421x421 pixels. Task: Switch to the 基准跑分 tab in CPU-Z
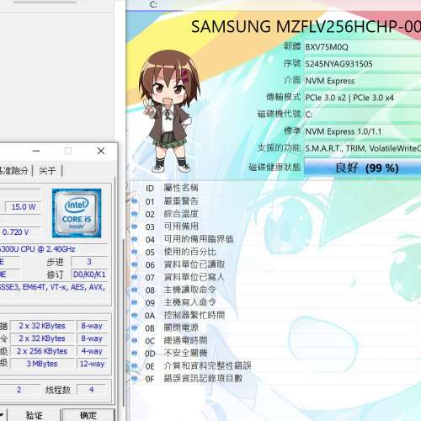point(14,171)
